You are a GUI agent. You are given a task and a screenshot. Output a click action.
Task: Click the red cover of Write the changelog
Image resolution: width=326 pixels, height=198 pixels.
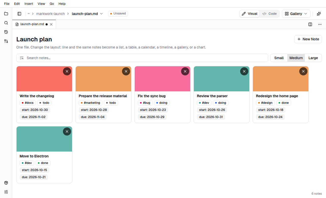pos(44,79)
